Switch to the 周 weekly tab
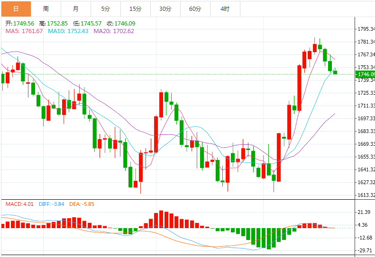Image resolution: width=375 pixels, height=257 pixels. 46,9
